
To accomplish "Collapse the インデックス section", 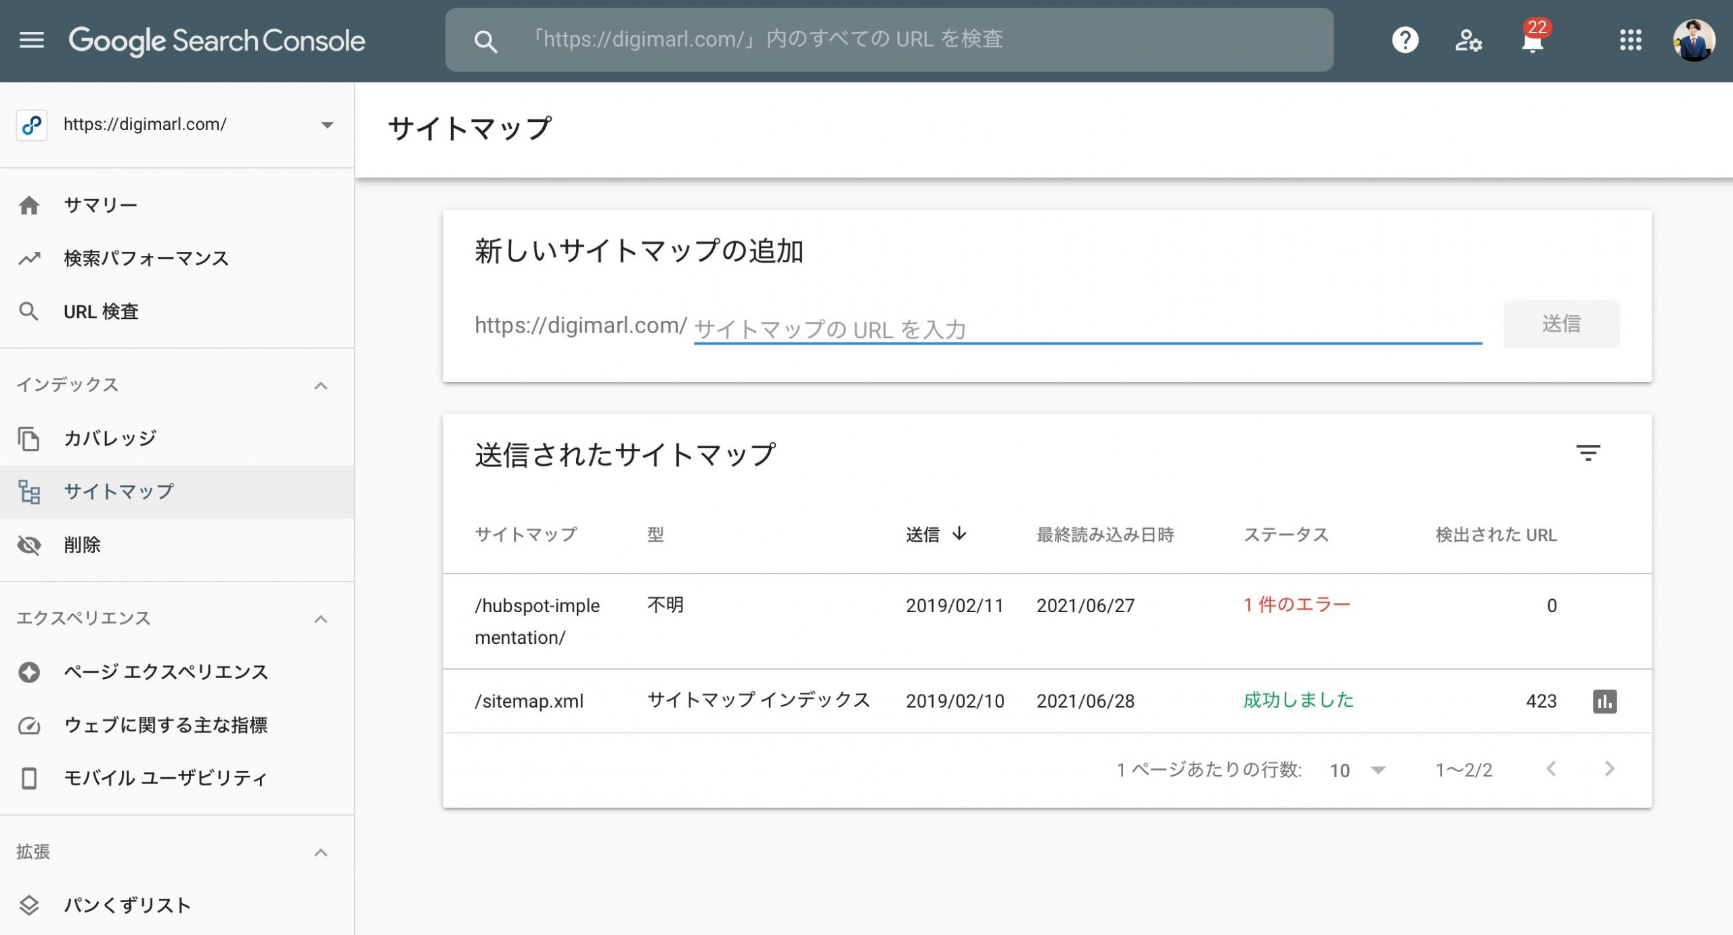I will (x=321, y=386).
